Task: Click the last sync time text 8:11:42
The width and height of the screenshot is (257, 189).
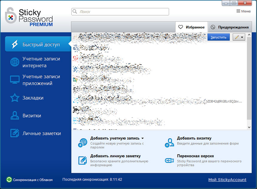Action: tap(116, 179)
